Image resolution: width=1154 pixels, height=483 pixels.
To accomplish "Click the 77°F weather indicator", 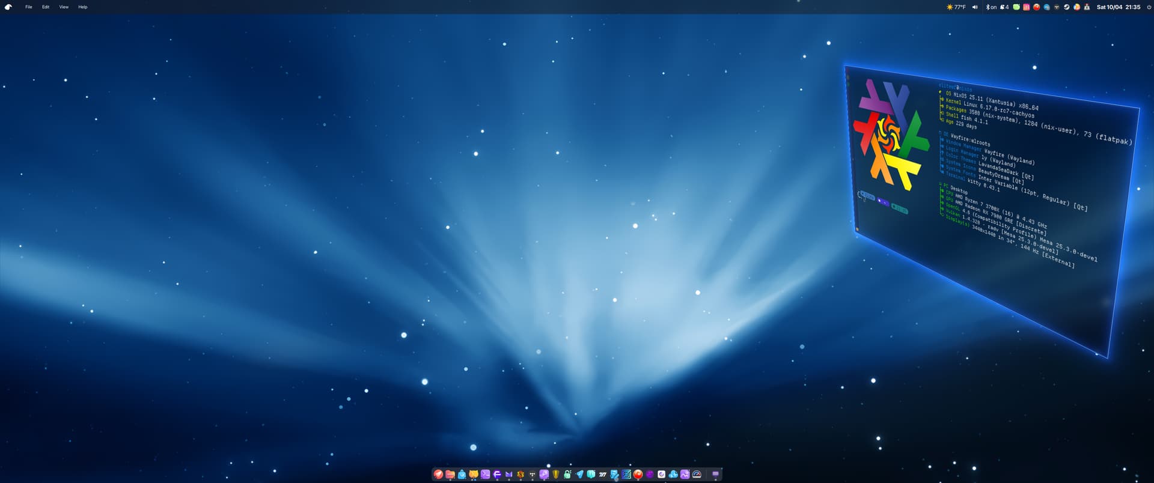I will (x=956, y=7).
